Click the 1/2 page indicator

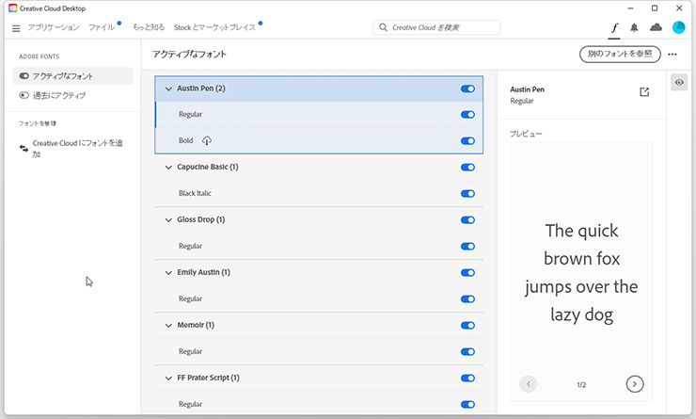point(581,385)
